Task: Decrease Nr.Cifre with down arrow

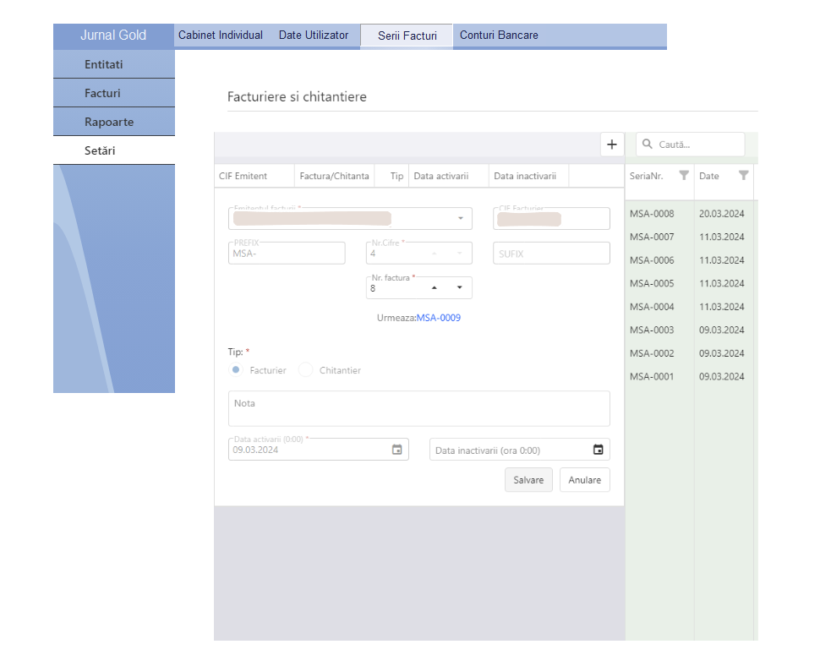Action: point(460,254)
